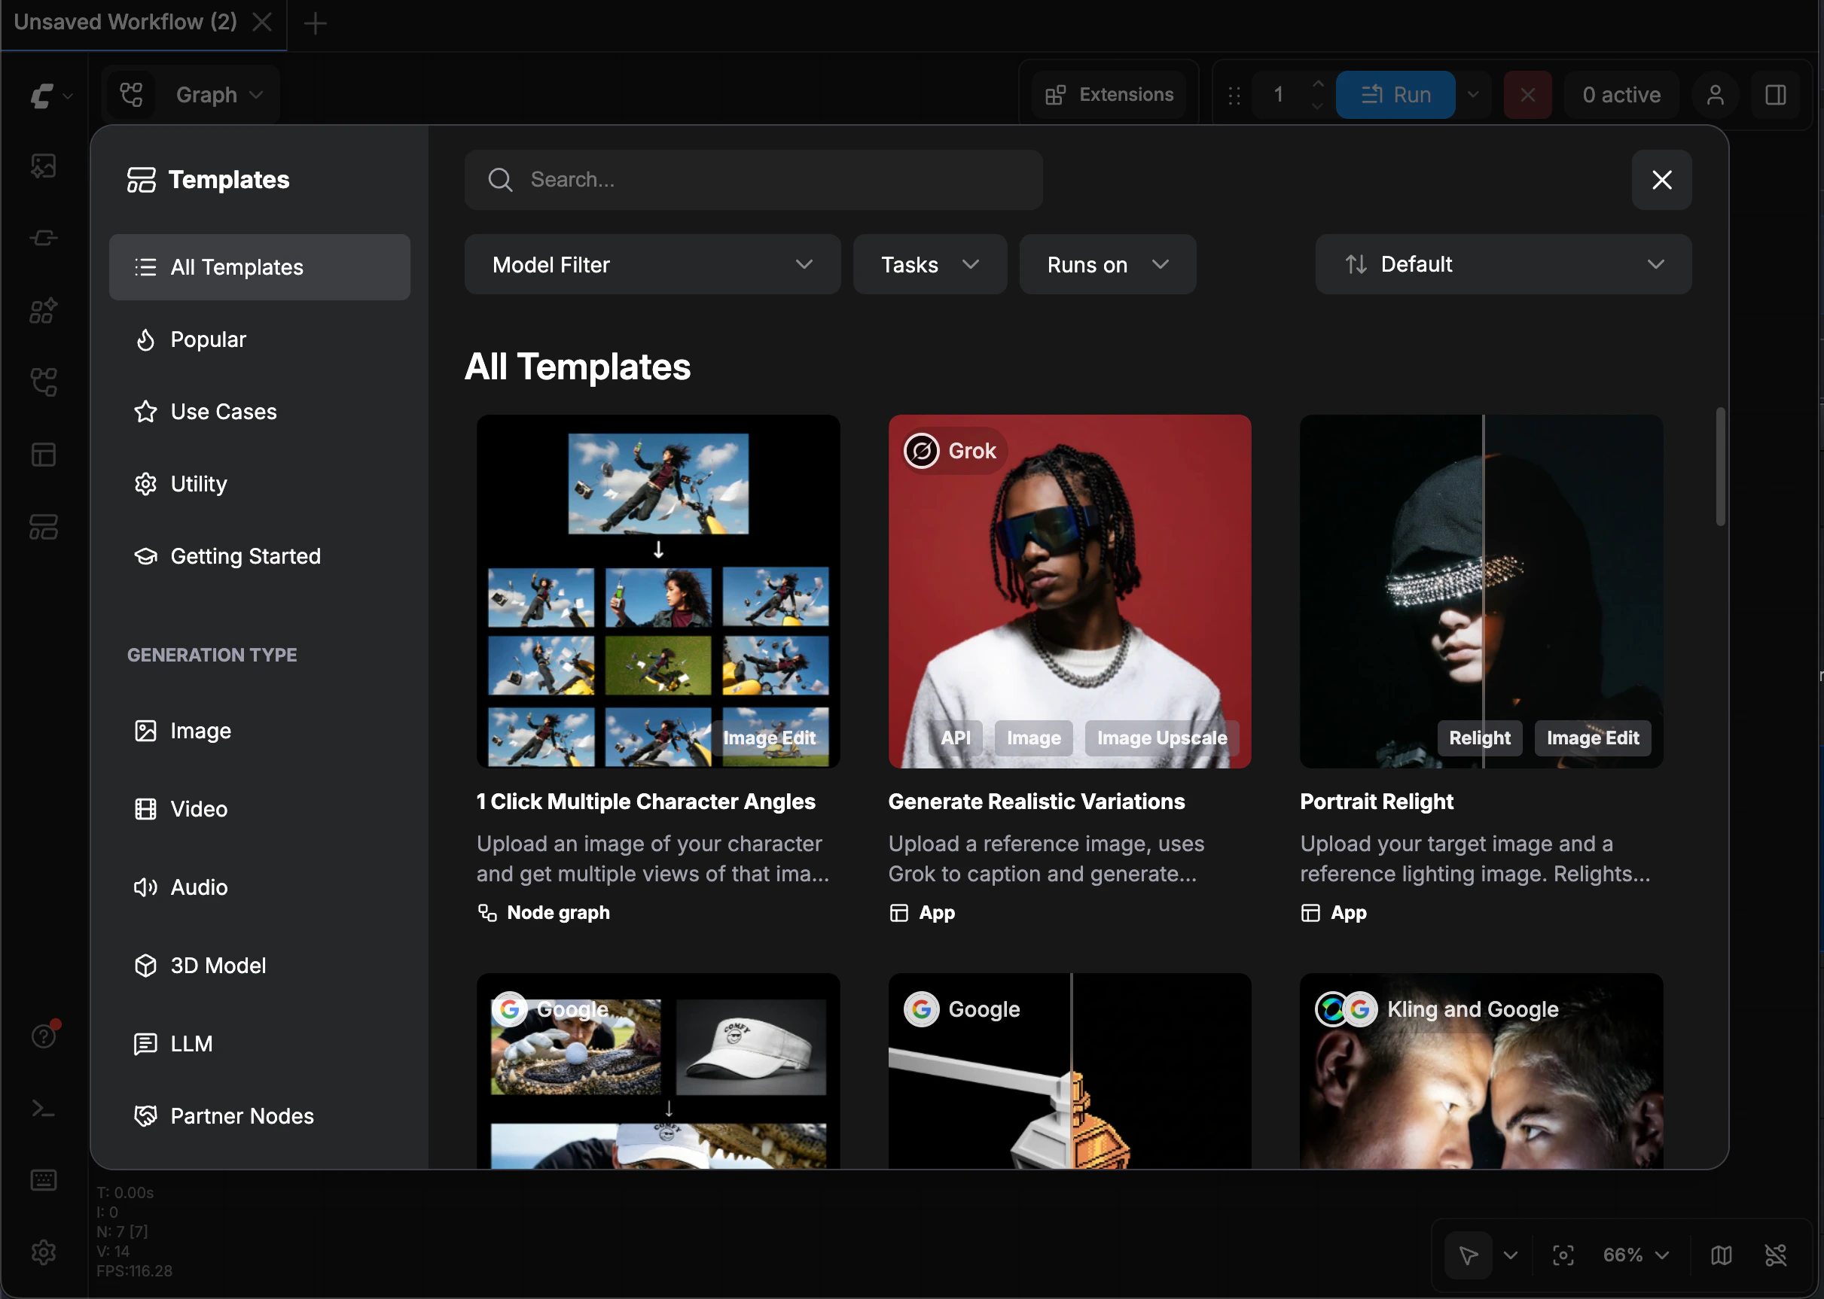Click the template Search field
The height and width of the screenshot is (1299, 1824).
[753, 180]
